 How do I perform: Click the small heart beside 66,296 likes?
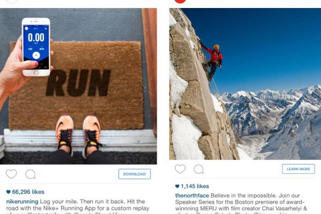pos(8,192)
